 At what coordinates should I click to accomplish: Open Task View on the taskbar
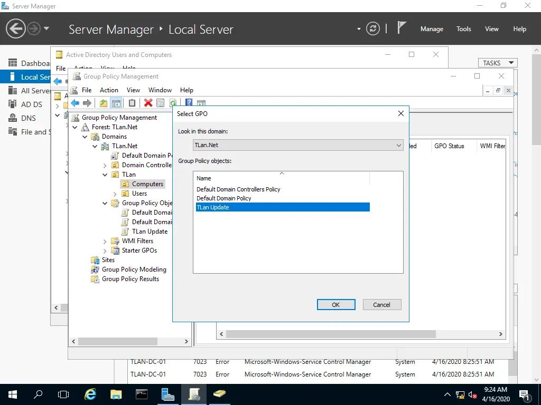[x=63, y=394]
